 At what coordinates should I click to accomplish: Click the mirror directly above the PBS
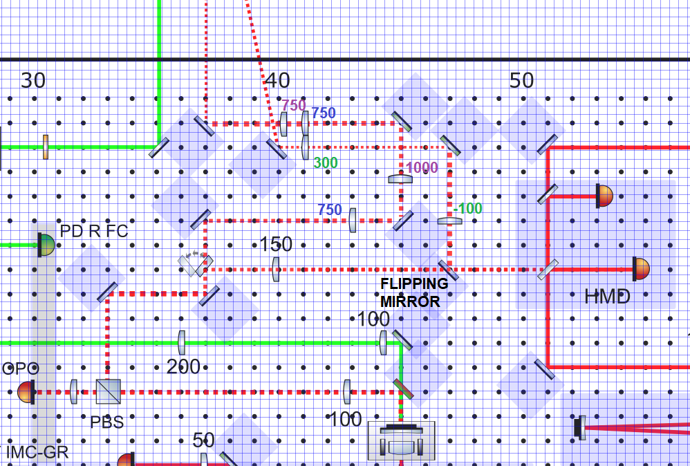[107, 292]
